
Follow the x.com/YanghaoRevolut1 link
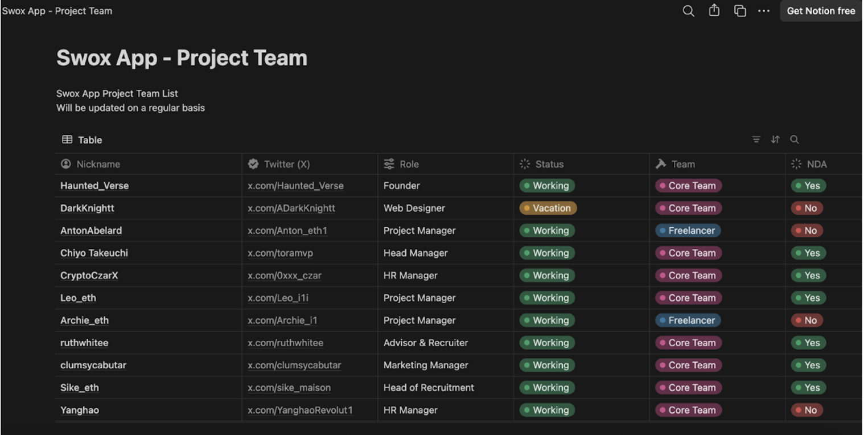301,410
